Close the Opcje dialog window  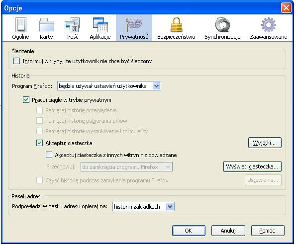[286, 8]
